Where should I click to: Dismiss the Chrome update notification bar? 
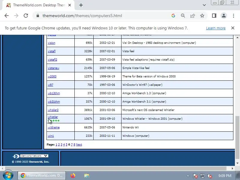pyautogui.click(x=233, y=28)
